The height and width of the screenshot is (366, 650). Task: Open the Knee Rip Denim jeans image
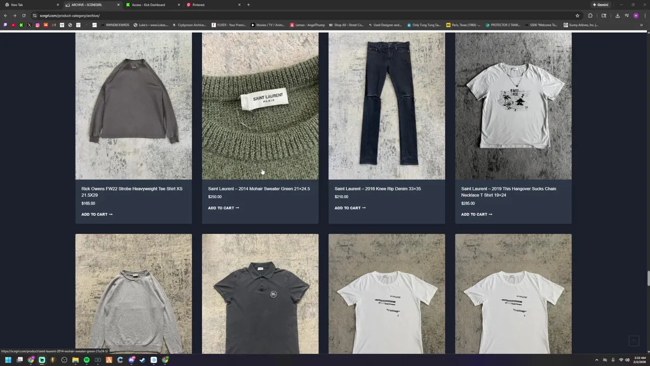pyautogui.click(x=386, y=106)
